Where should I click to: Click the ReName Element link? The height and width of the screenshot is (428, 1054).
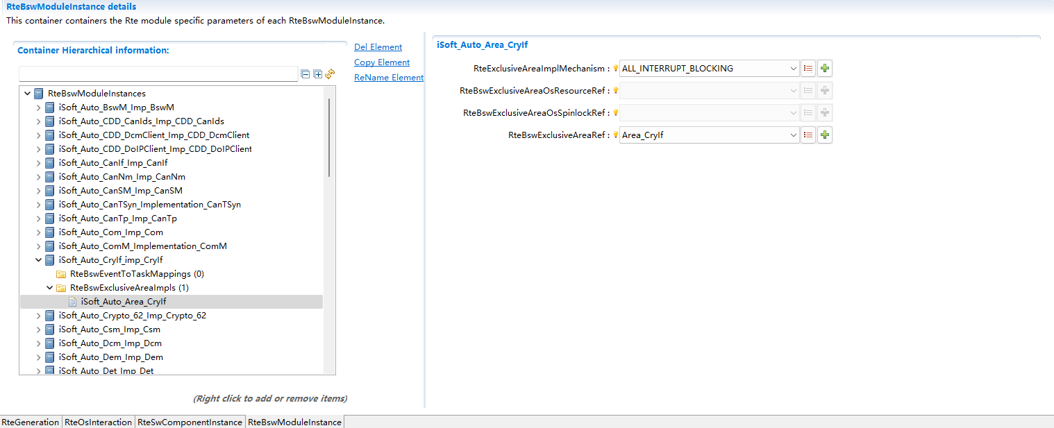pos(388,78)
